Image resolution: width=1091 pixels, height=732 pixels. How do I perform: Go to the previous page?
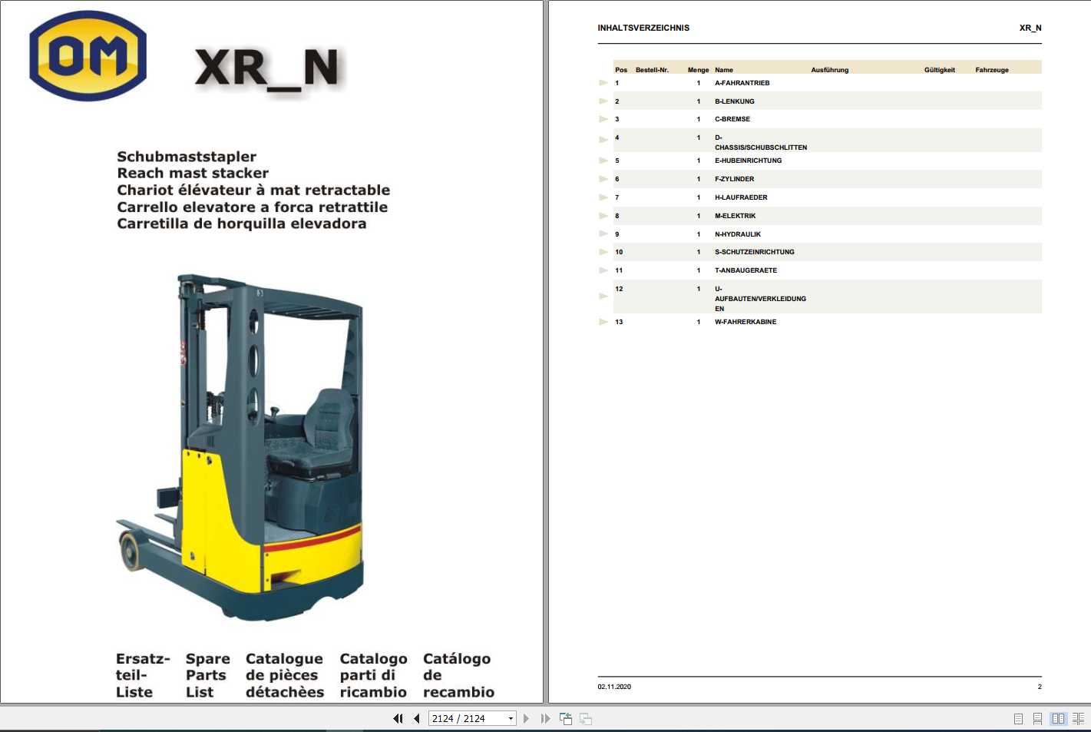pos(416,719)
